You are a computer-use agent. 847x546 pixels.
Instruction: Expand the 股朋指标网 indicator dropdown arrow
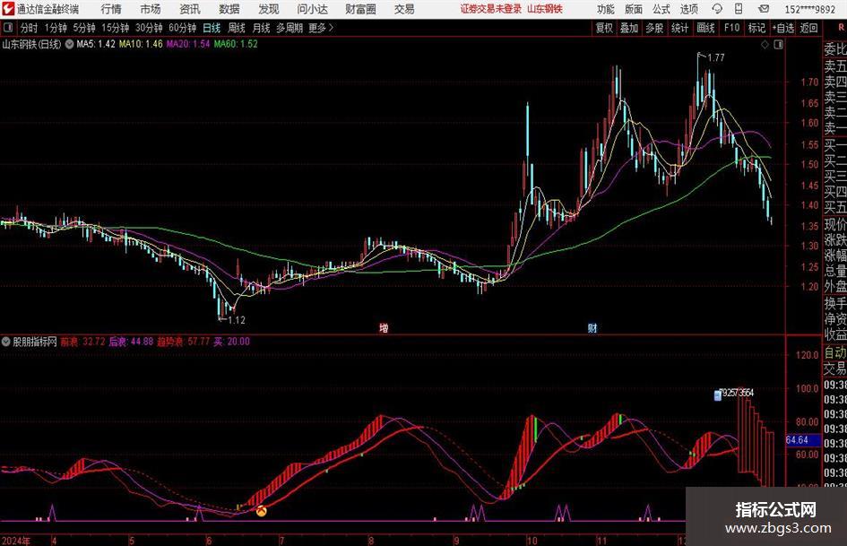tap(6, 342)
